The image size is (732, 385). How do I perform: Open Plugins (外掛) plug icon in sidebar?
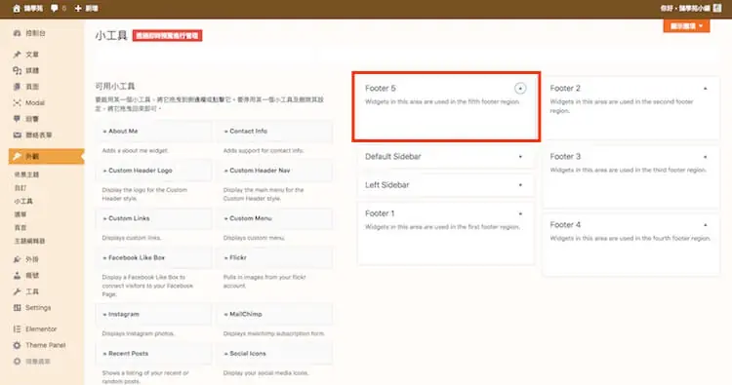(x=18, y=259)
